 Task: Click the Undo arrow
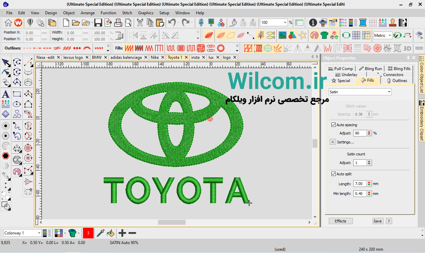click(172, 23)
